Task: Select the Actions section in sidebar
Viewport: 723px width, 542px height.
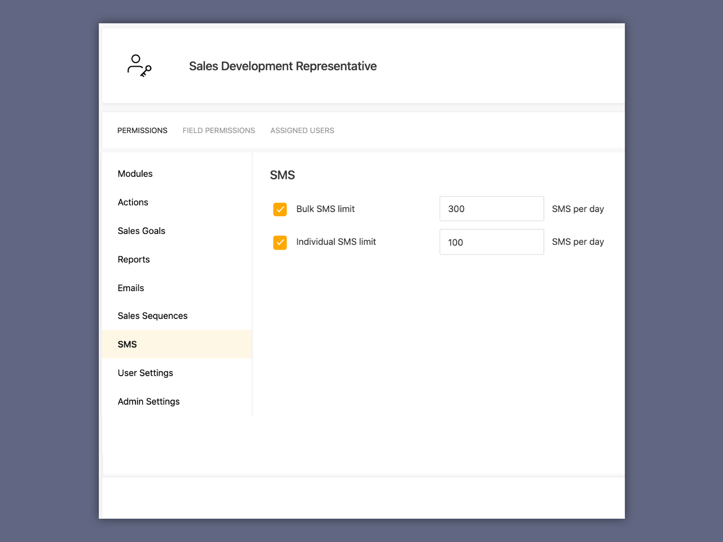Action: pyautogui.click(x=133, y=202)
